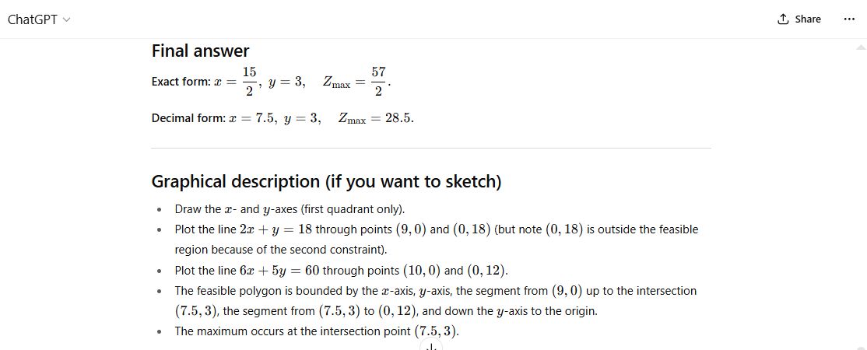This screenshot has height=350, width=867.
Task: Expand the ChatGPT model chevron
Action: pos(66,20)
